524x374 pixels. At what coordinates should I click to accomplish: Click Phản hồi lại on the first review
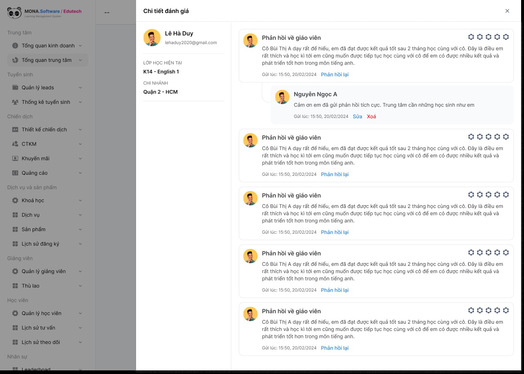pyautogui.click(x=335, y=75)
